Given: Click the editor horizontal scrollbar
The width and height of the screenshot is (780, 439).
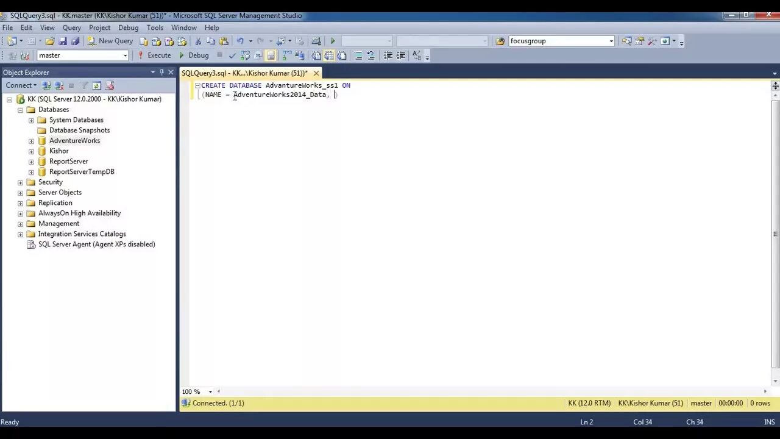Looking at the screenshot, I should point(492,391).
